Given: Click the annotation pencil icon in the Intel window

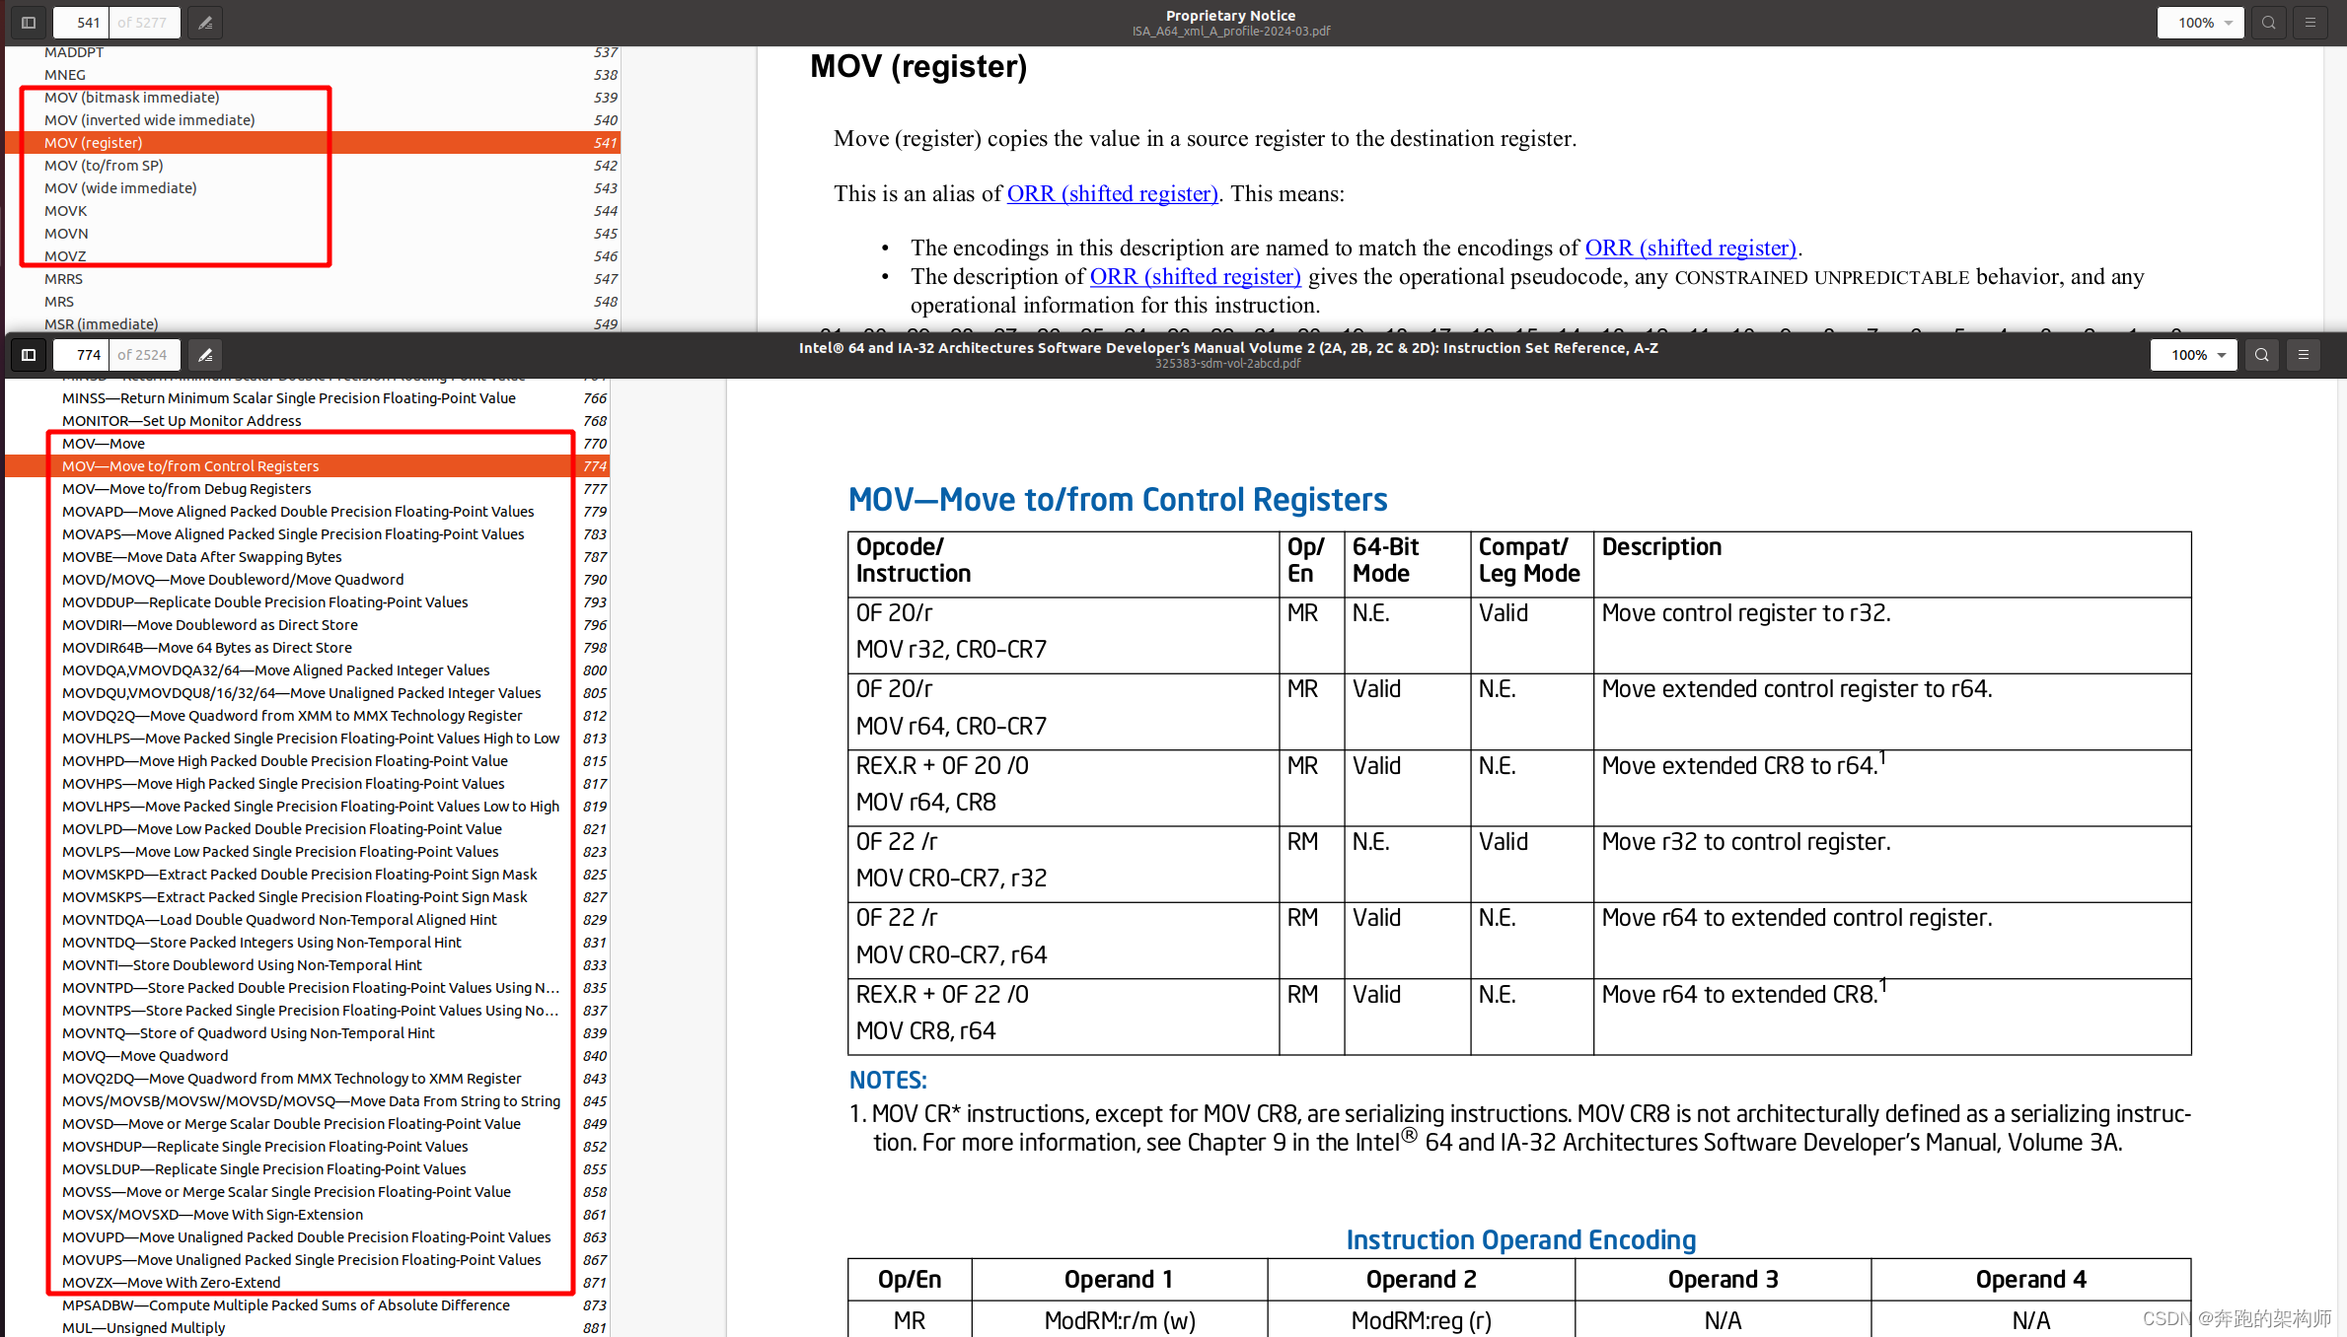Looking at the screenshot, I should pos(205,355).
